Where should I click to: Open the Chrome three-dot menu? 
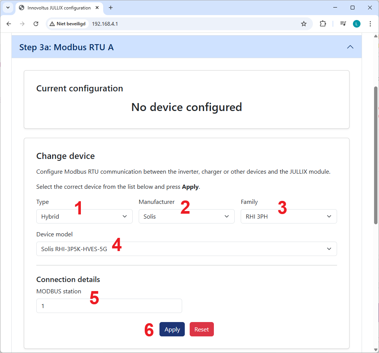point(370,24)
